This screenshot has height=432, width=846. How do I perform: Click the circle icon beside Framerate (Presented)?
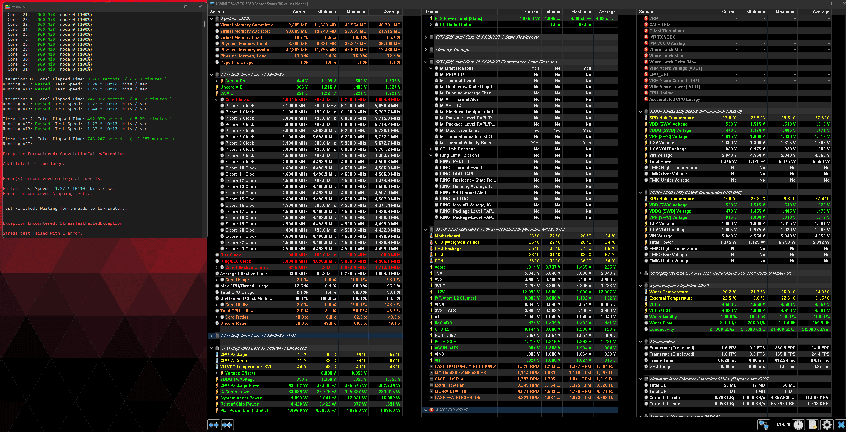(x=646, y=348)
